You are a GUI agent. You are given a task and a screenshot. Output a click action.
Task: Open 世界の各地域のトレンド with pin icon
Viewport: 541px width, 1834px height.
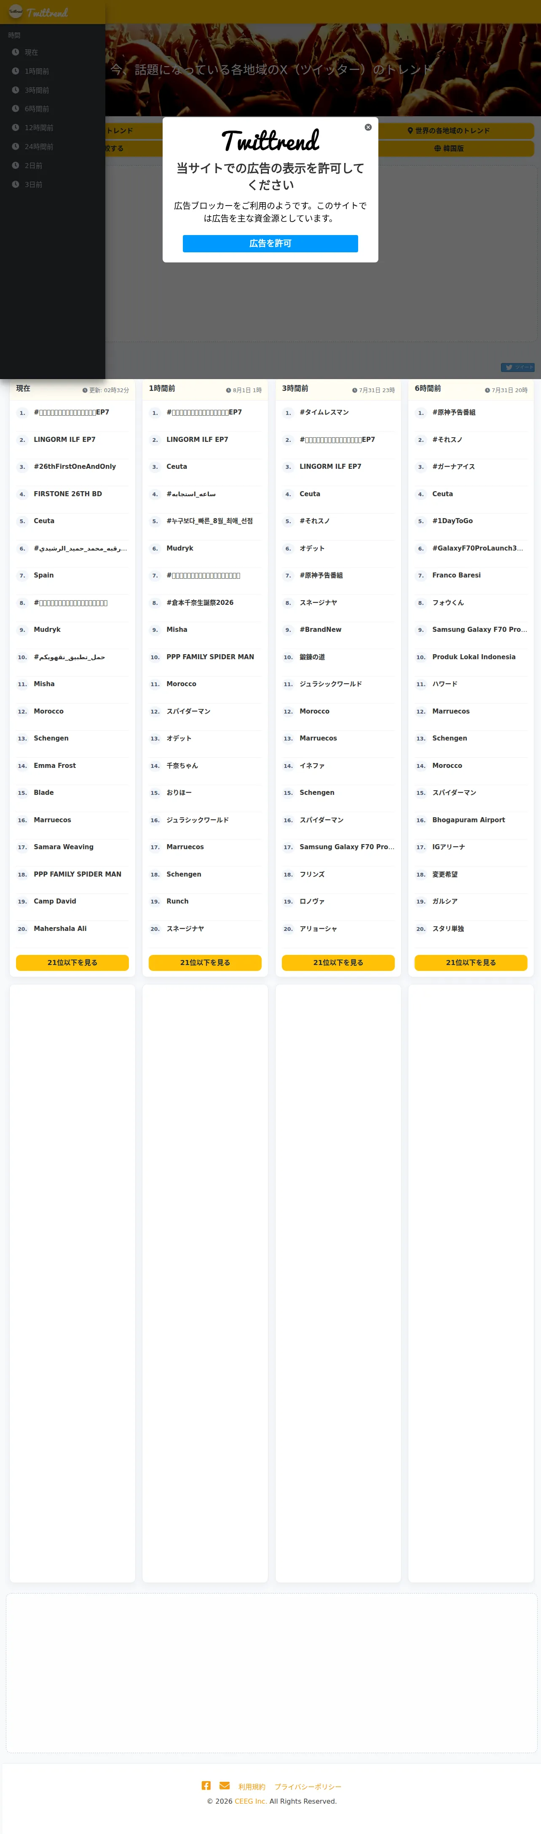coord(448,131)
